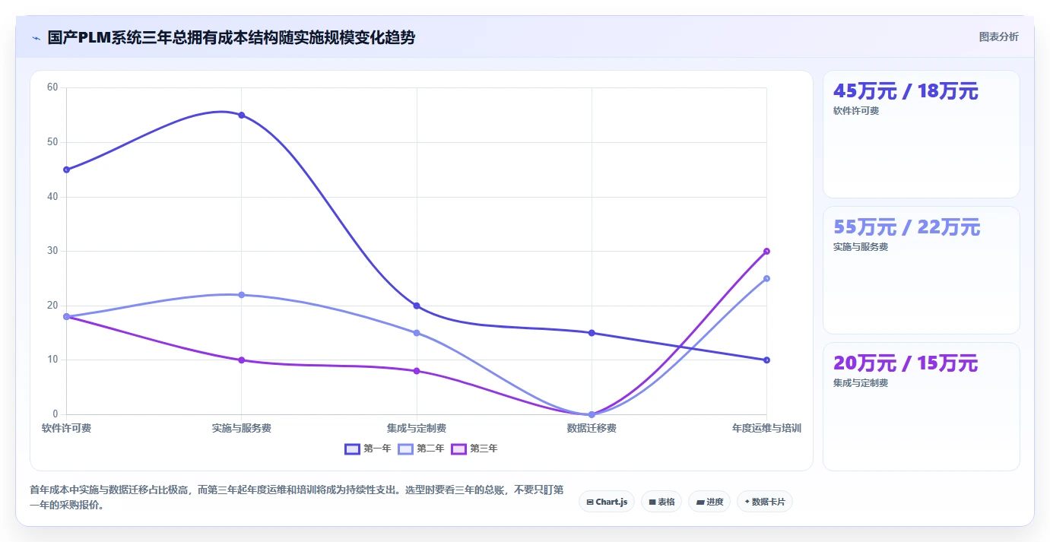
Task: Click the 表格 tag
Action: tap(661, 502)
